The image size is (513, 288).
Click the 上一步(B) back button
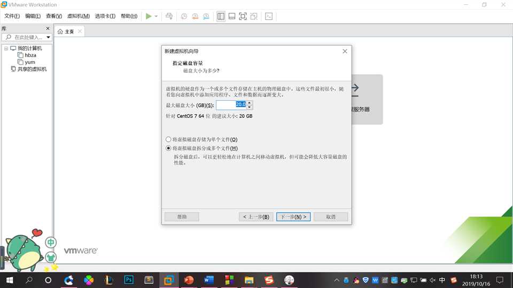point(256,217)
